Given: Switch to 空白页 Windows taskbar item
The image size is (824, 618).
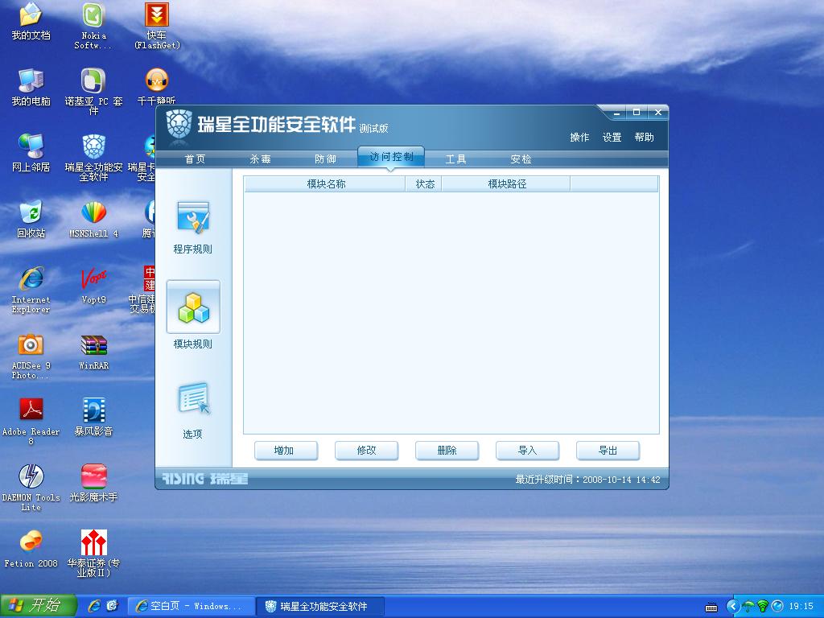Looking at the screenshot, I should [192, 607].
